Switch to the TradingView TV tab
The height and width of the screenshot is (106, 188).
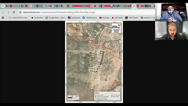(37, 6)
